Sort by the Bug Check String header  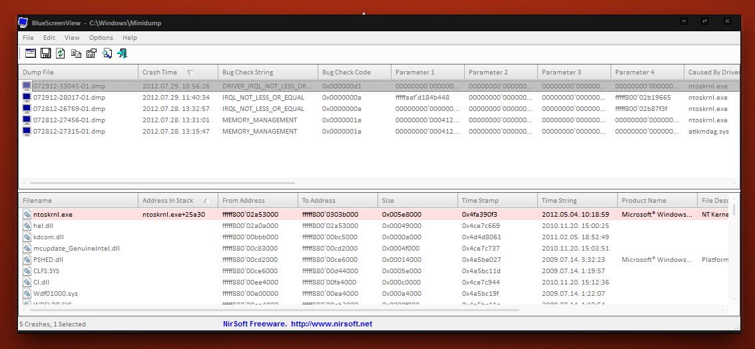tap(268, 72)
